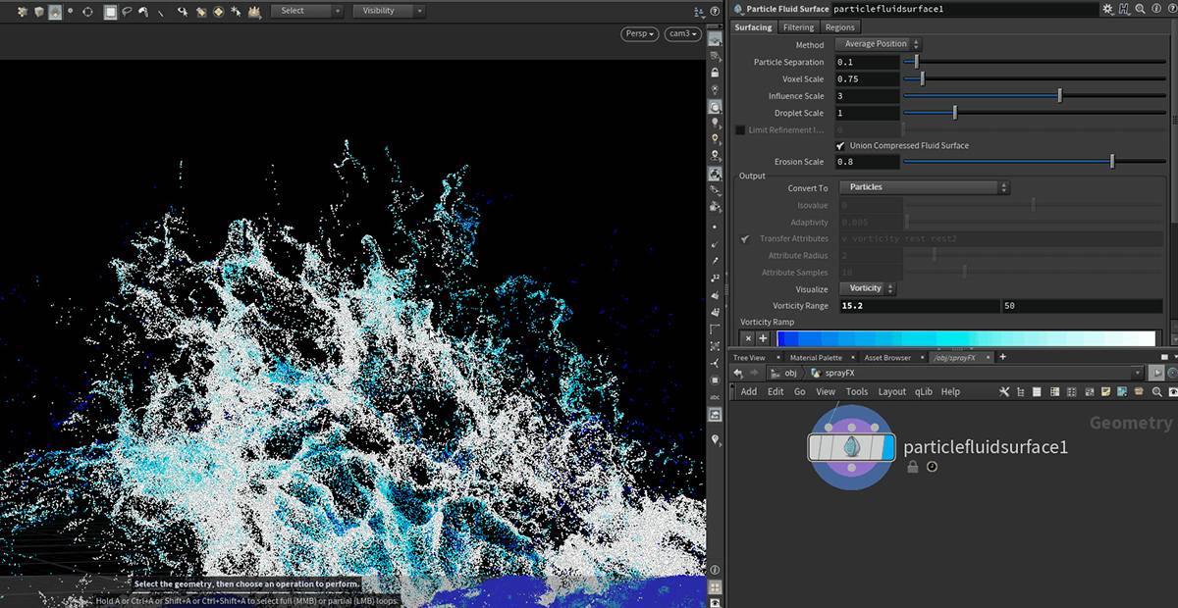This screenshot has height=608, width=1178.
Task: Expand the cam3 camera dropdown
Action: (x=682, y=34)
